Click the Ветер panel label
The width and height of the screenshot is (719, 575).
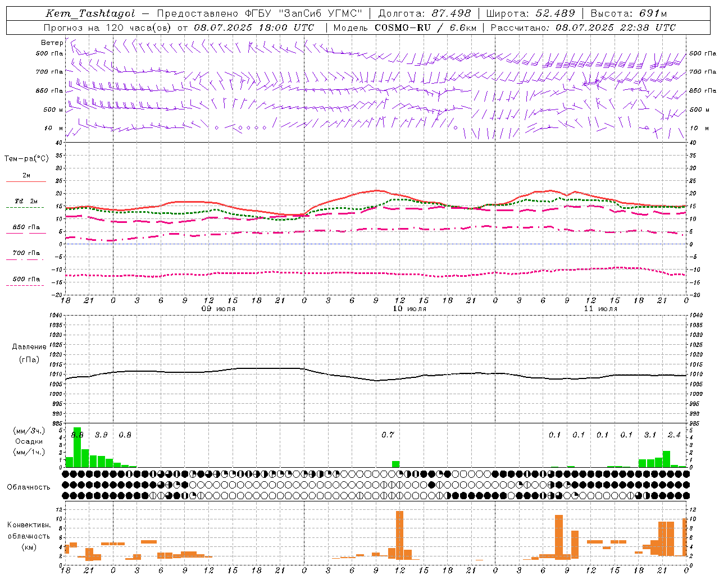52,43
